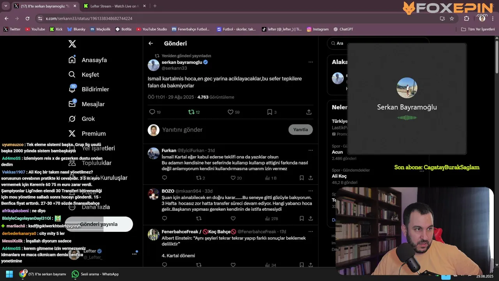
Task: Open Furkan's profile avatar
Action: point(154,153)
